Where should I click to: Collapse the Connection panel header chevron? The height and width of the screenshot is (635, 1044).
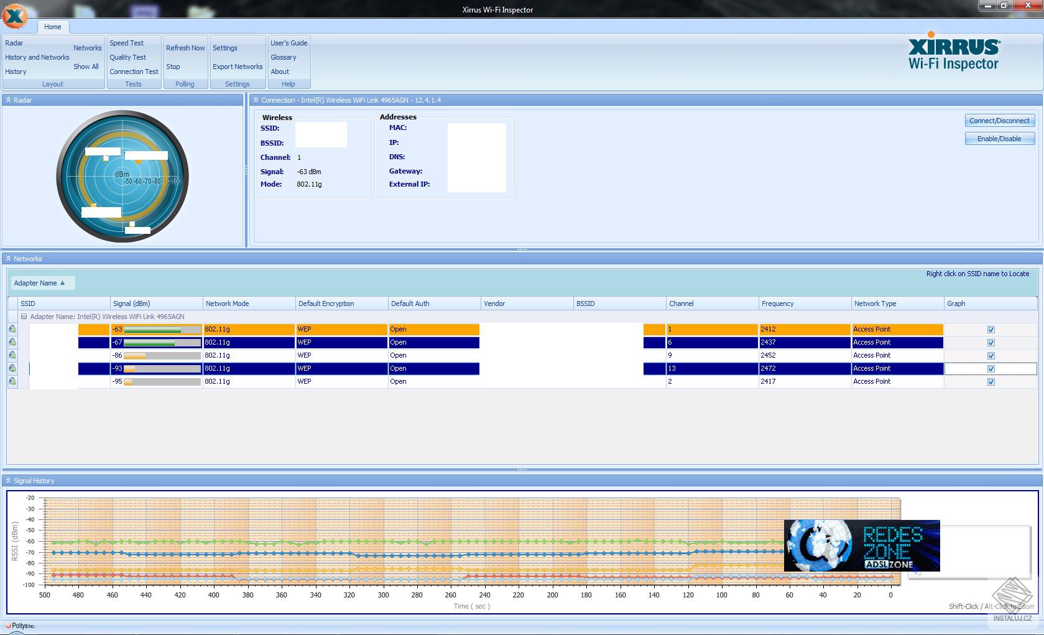click(256, 100)
